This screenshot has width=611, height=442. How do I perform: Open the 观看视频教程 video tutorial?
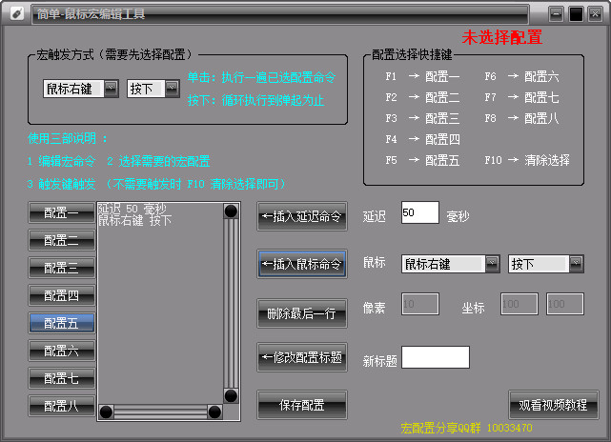[x=553, y=405]
